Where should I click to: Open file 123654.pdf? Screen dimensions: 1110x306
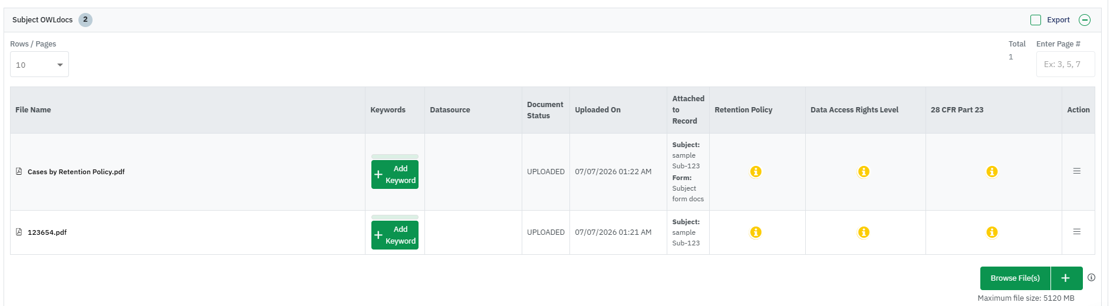pos(47,232)
